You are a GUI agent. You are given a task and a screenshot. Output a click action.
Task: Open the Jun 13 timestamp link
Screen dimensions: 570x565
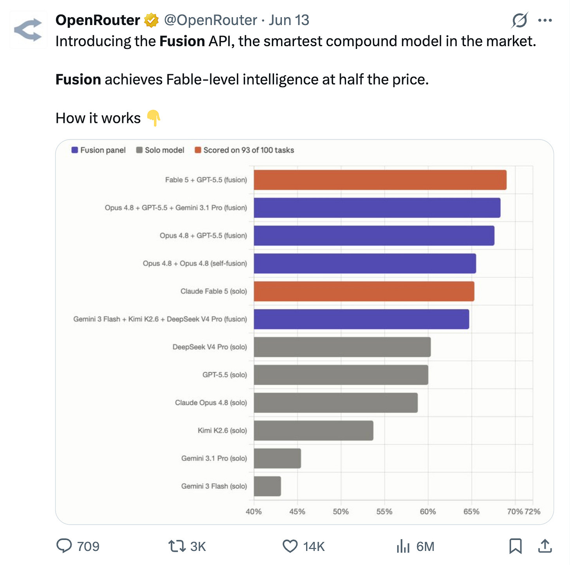(289, 20)
